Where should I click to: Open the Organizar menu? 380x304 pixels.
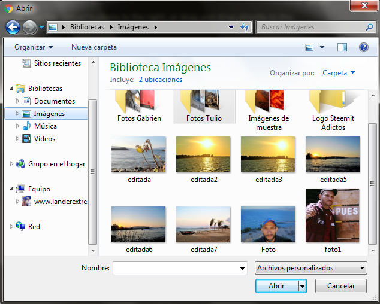tap(34, 47)
